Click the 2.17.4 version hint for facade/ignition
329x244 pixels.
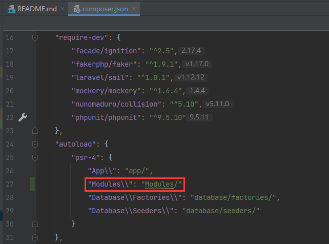(x=193, y=51)
